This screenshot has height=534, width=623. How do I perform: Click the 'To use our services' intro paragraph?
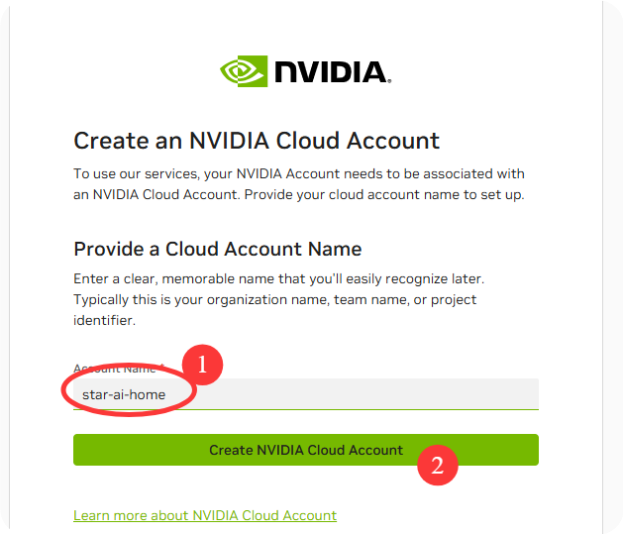pos(298,173)
